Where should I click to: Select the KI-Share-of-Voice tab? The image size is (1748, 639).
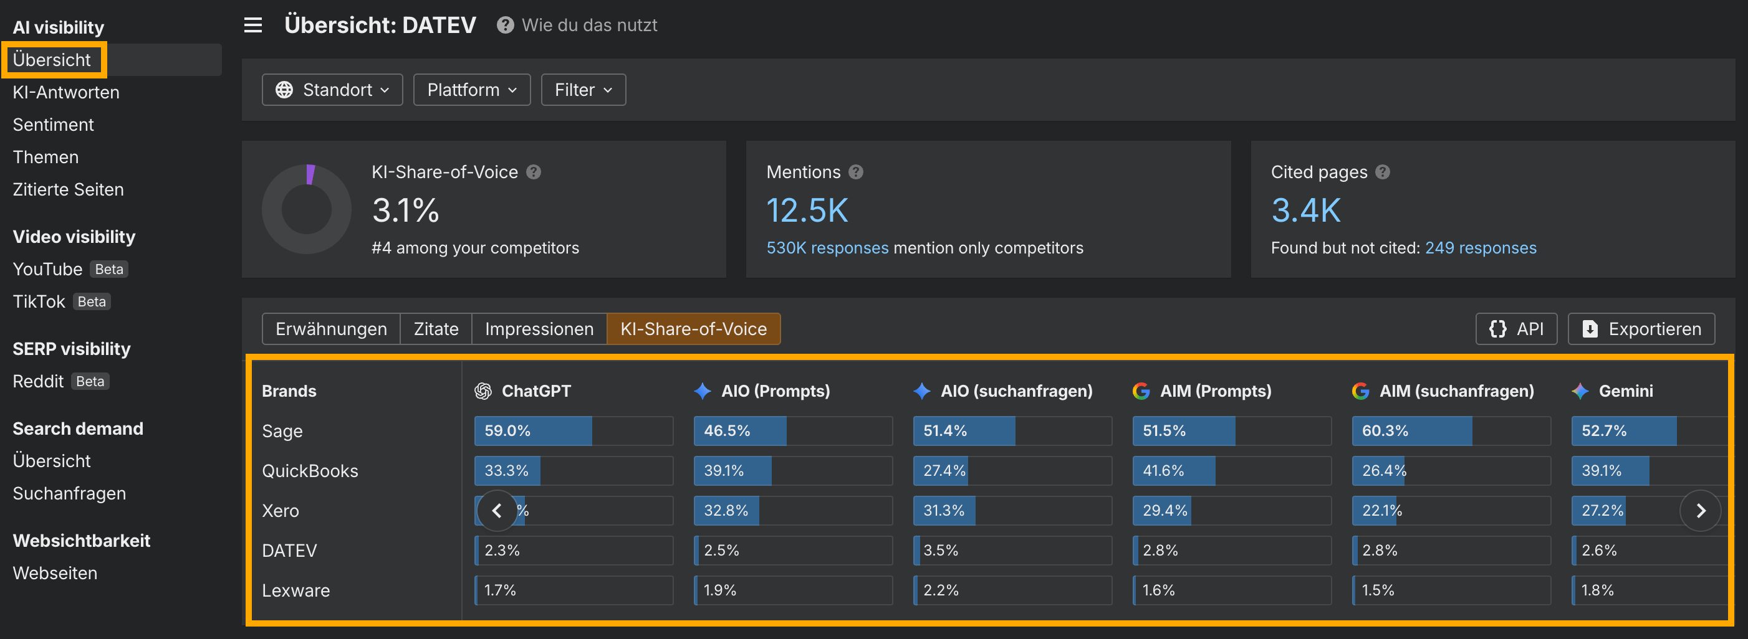coord(693,329)
